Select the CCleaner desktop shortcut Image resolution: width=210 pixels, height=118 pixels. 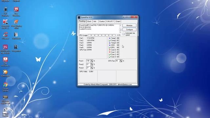tap(5, 36)
